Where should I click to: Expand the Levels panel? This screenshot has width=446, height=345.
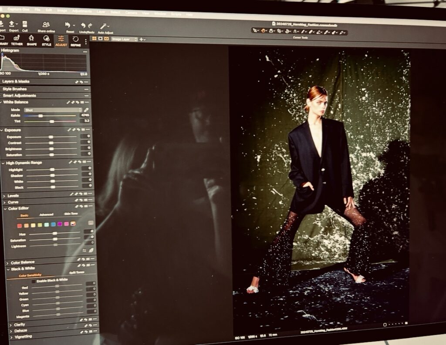pos(4,196)
